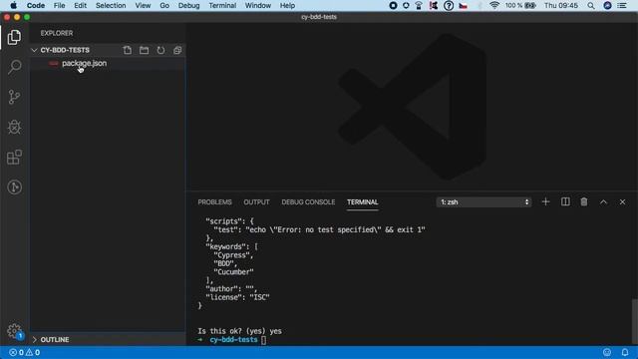Click the battery 100 % indicator
This screenshot has width=638, height=359.
click(x=520, y=6)
